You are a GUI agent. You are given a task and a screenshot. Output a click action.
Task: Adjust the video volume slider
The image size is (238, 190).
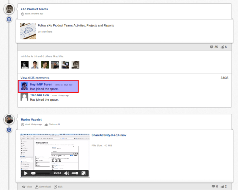click(75, 173)
